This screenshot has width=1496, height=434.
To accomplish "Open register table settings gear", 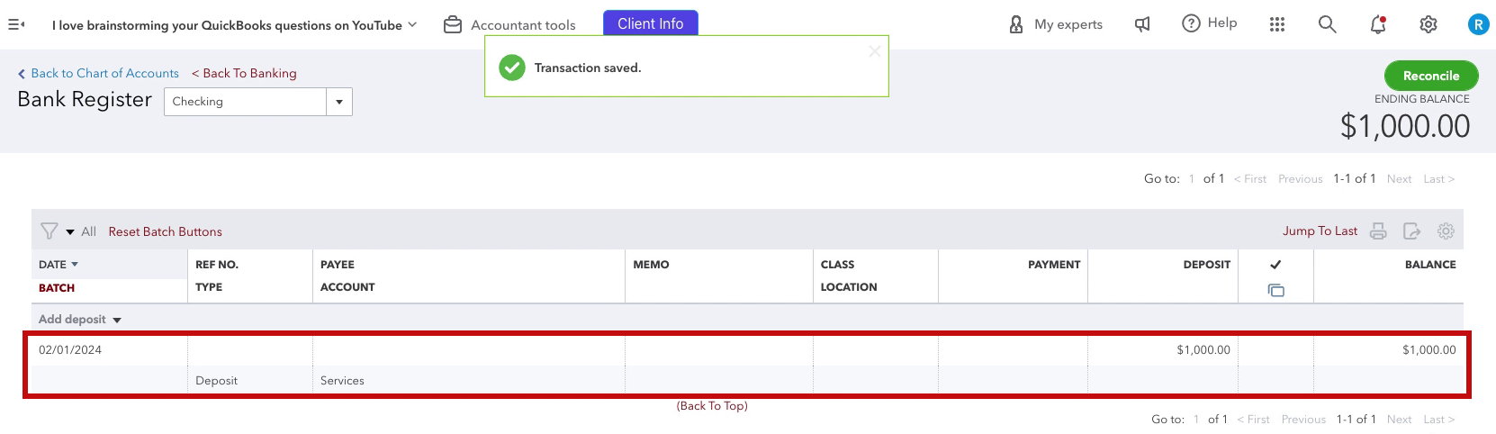I will tap(1446, 231).
